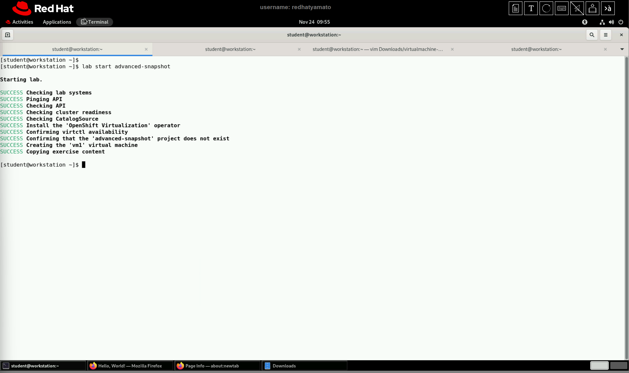Select the text input (T) icon at top right

[531, 8]
